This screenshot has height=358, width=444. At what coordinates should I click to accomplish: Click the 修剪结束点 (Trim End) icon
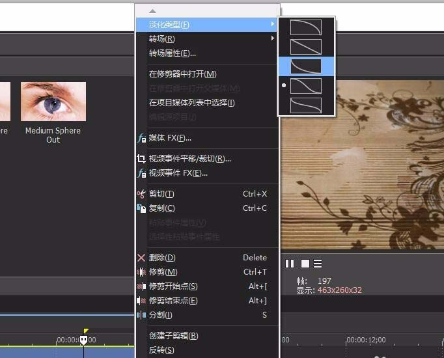click(141, 301)
